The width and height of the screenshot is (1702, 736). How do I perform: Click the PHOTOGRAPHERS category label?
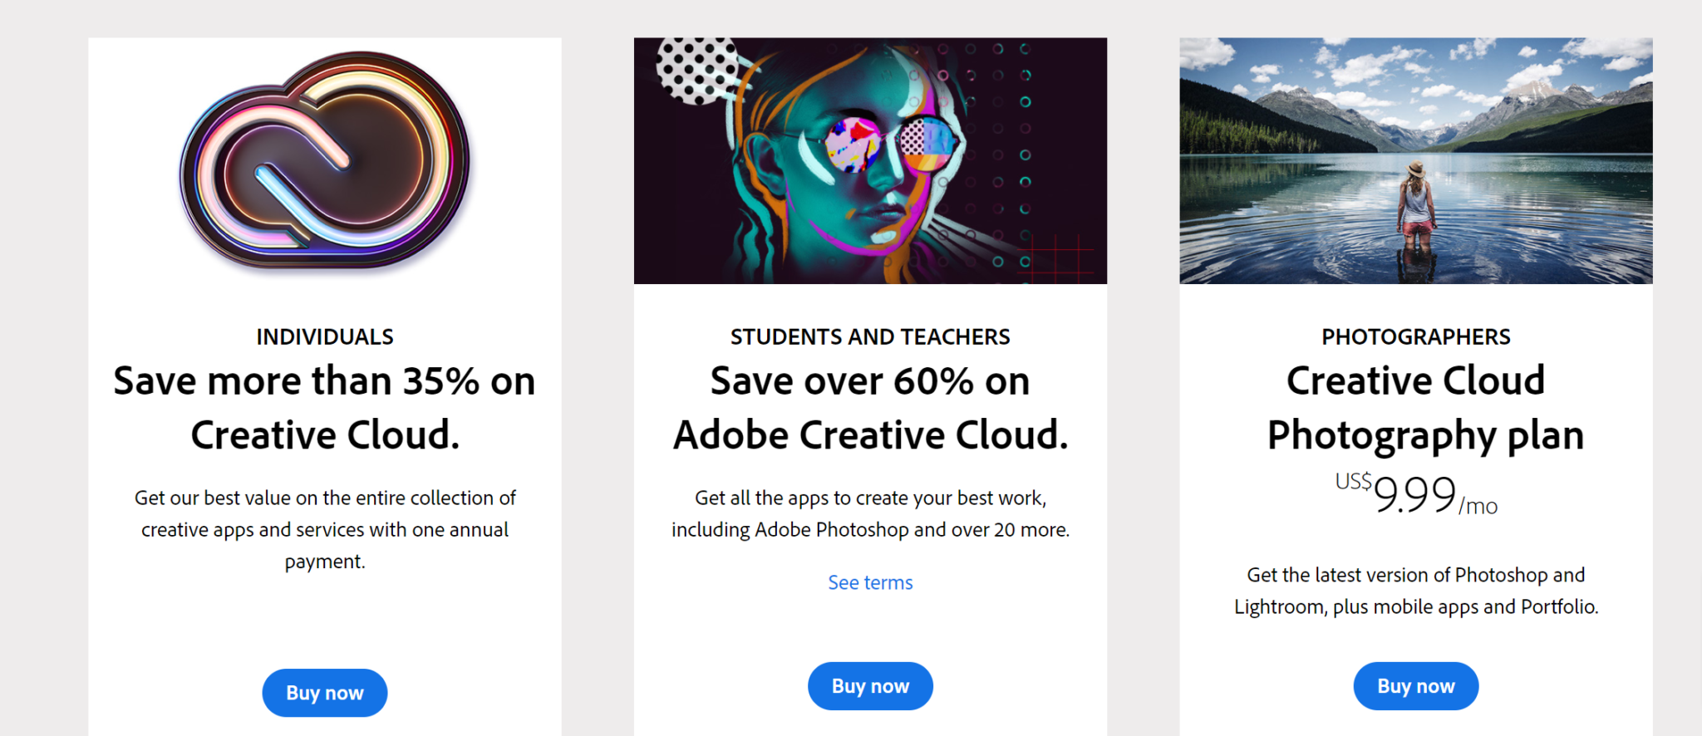tap(1416, 336)
